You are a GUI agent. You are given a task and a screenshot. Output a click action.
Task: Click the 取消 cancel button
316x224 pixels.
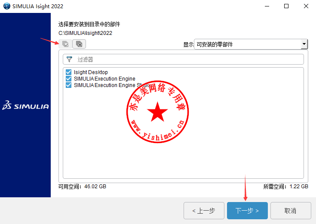tap(291, 211)
